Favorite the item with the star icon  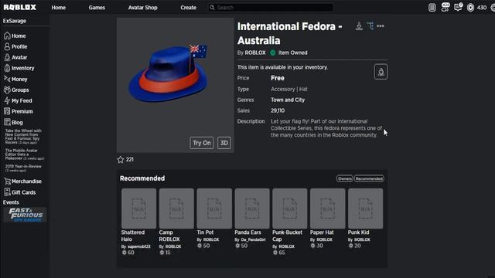(121, 160)
